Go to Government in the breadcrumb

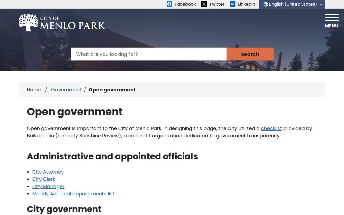66,90
